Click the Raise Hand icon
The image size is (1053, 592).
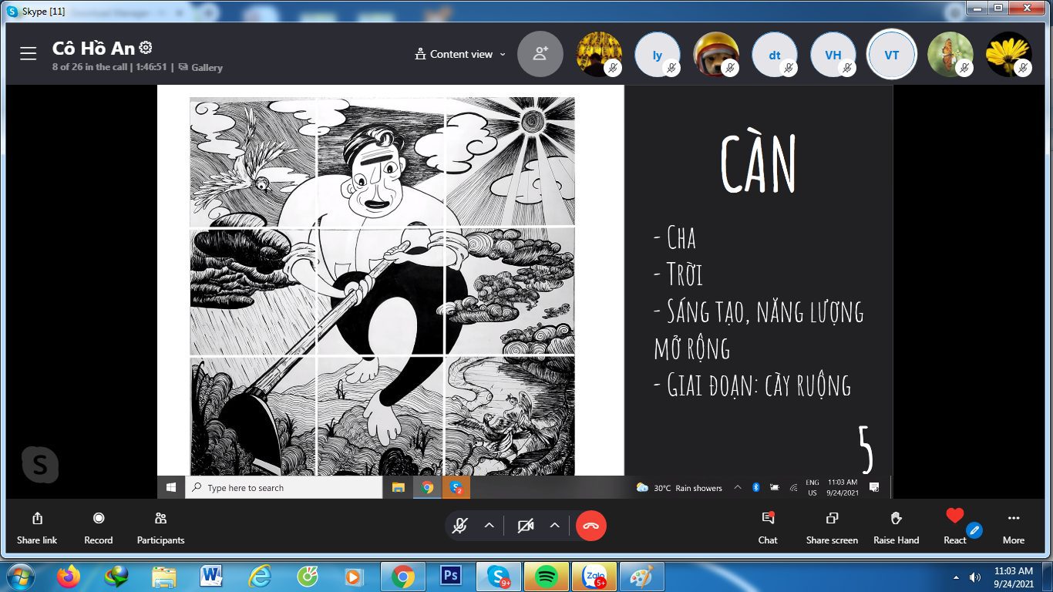(x=896, y=519)
